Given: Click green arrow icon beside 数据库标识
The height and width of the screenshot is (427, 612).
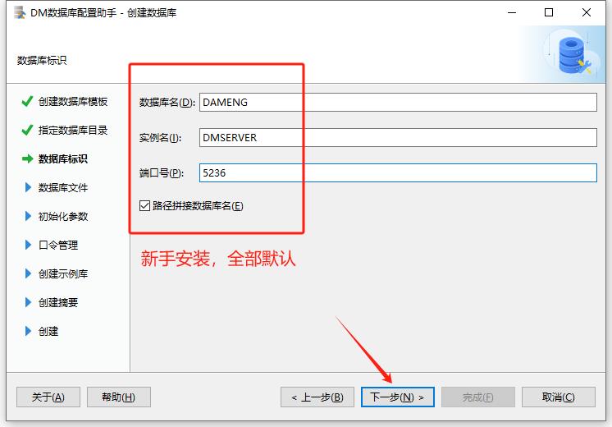Looking at the screenshot, I should pos(28,159).
